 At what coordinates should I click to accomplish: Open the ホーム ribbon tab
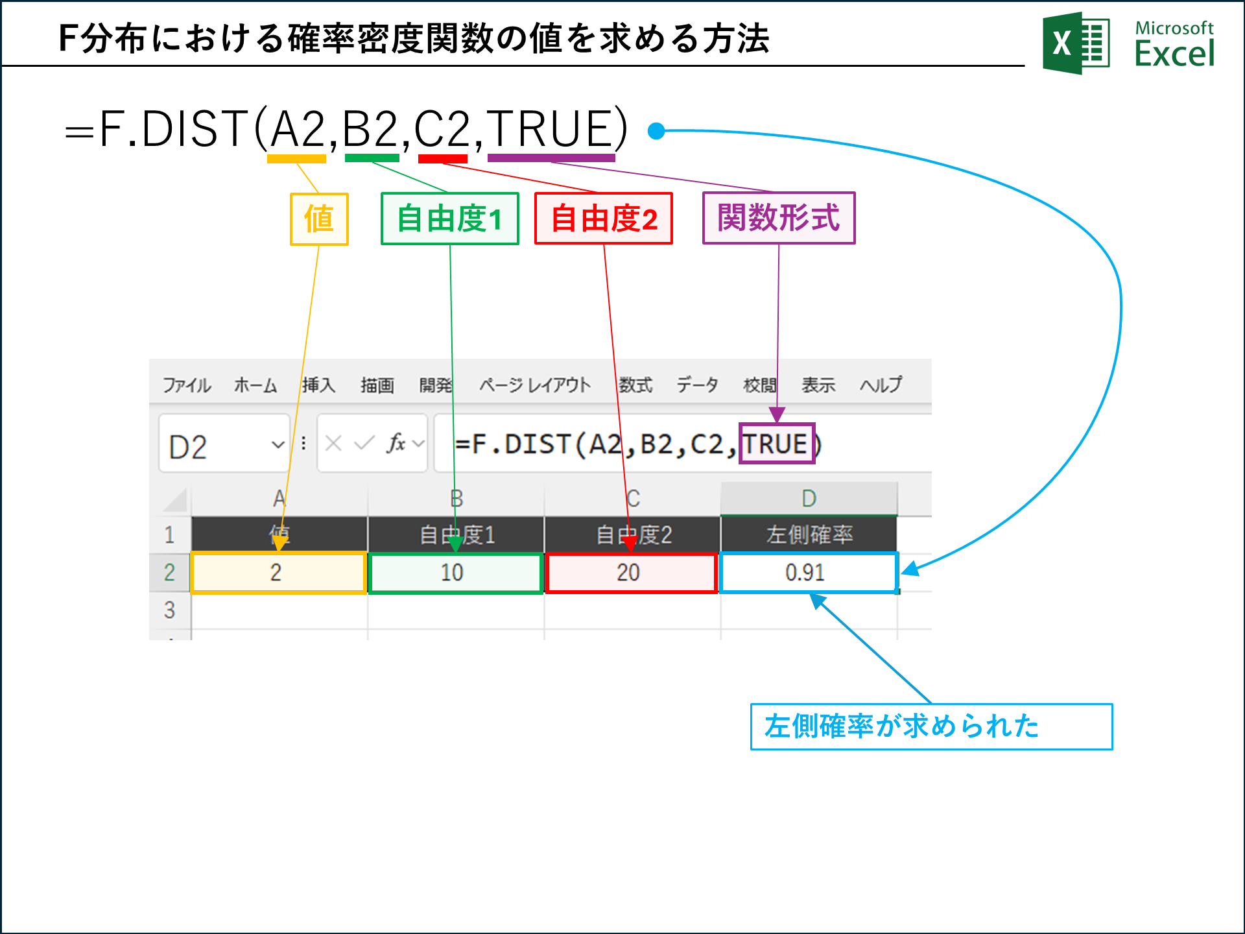[x=255, y=385]
